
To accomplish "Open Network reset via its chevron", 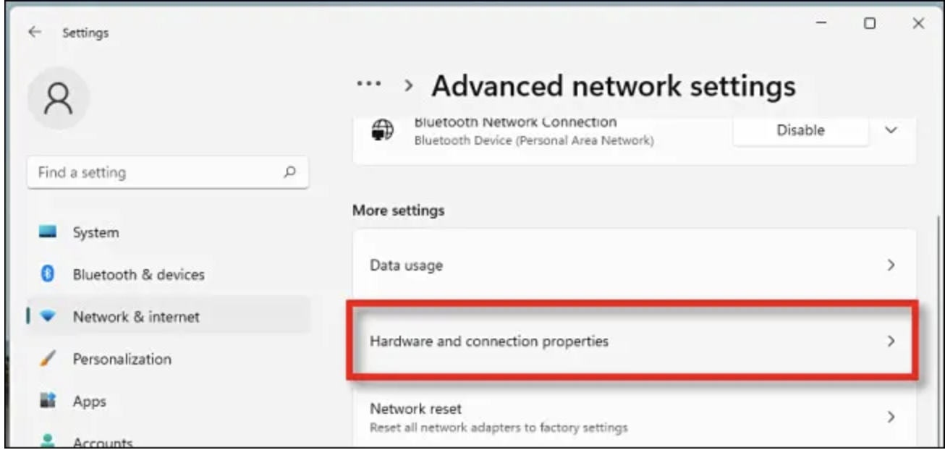I will point(891,417).
